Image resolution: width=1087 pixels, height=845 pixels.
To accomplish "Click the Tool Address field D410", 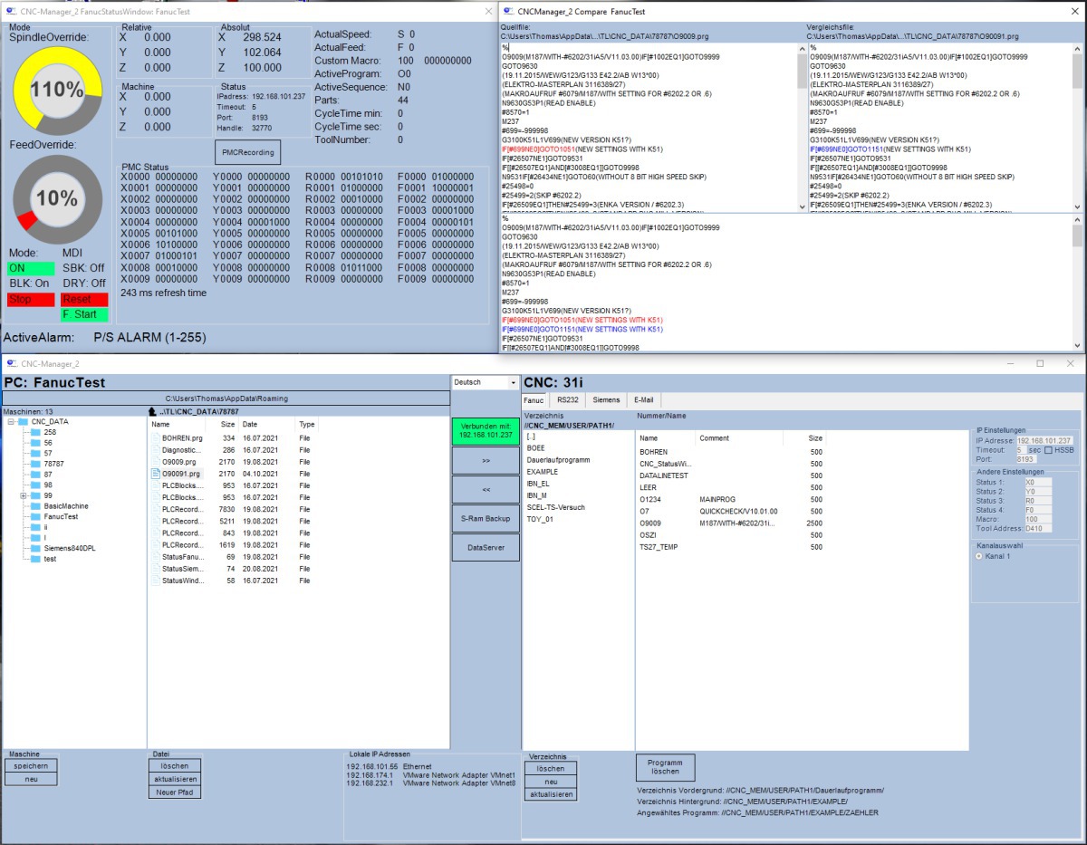I will [x=1037, y=528].
